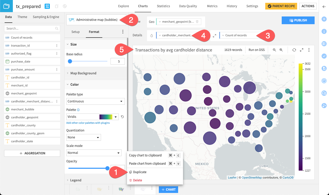Click the refresh chart icon

point(294,50)
